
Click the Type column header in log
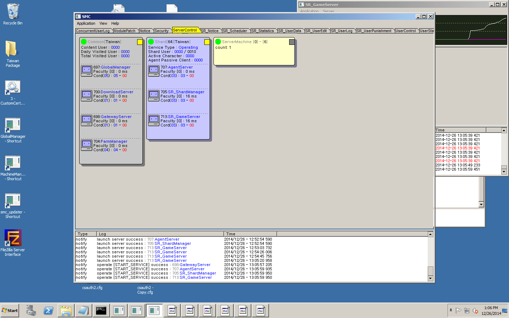pyautogui.click(x=86, y=234)
